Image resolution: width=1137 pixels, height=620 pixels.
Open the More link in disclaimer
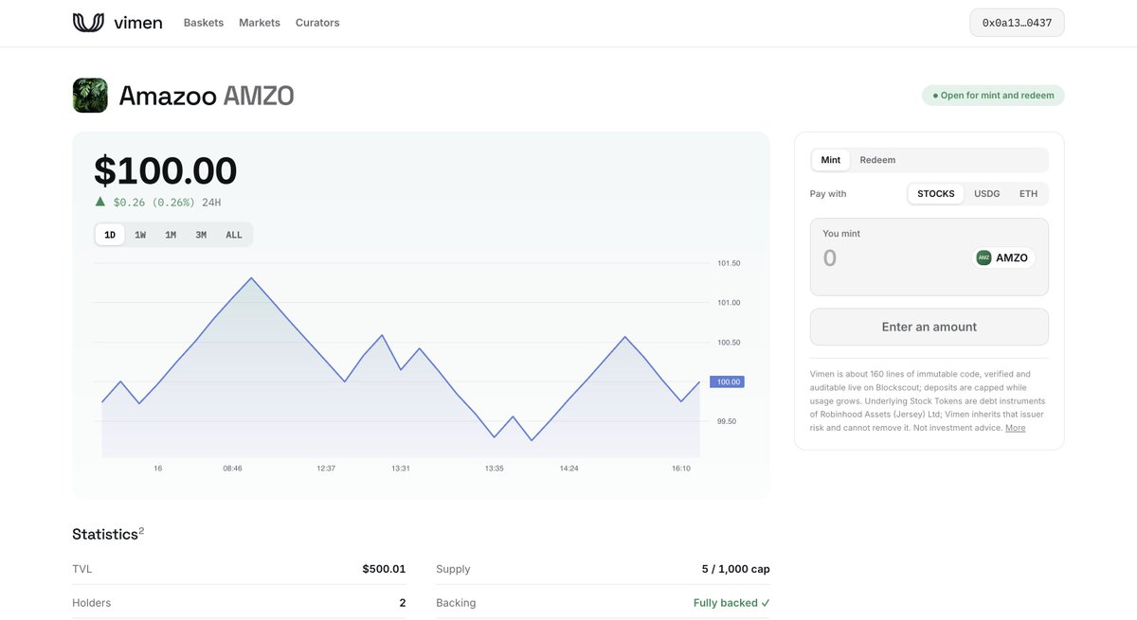pyautogui.click(x=1015, y=428)
